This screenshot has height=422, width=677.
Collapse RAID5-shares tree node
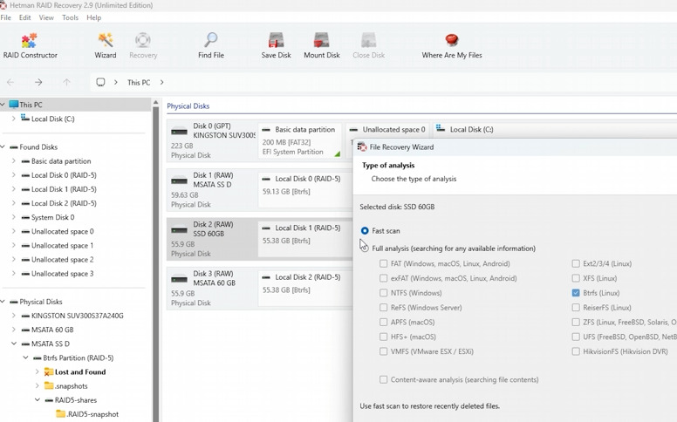pyautogui.click(x=38, y=400)
